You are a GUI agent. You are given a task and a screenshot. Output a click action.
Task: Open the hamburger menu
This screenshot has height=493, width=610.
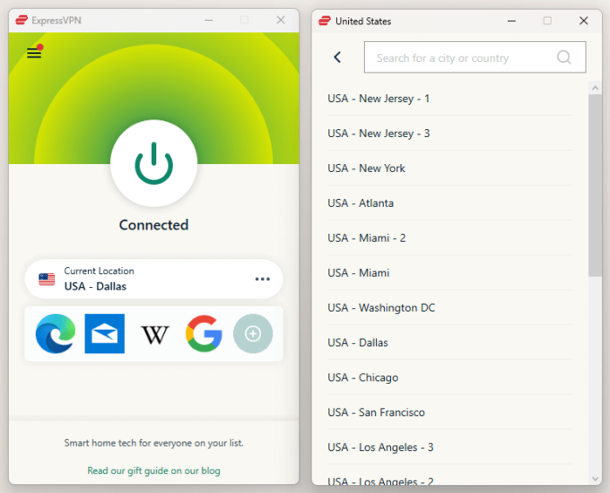point(34,53)
